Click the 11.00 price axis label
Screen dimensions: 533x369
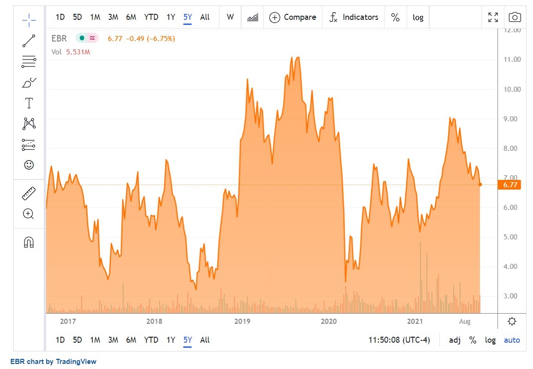pyautogui.click(x=512, y=60)
